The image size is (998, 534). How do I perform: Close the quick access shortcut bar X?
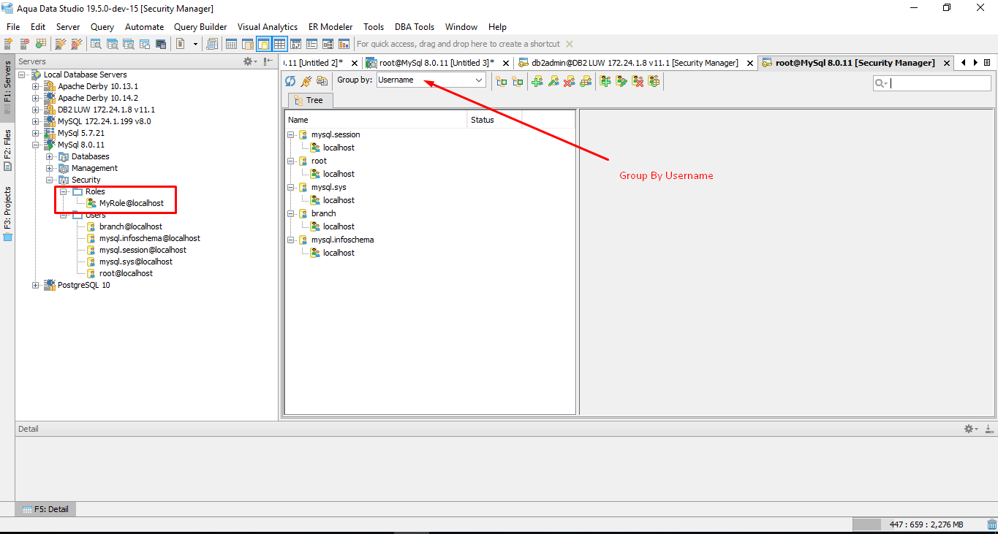click(570, 44)
